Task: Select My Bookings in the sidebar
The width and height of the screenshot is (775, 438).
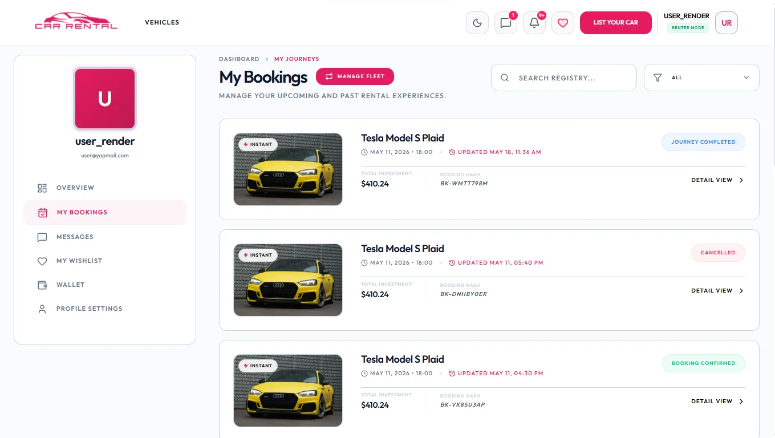Action: tap(105, 212)
